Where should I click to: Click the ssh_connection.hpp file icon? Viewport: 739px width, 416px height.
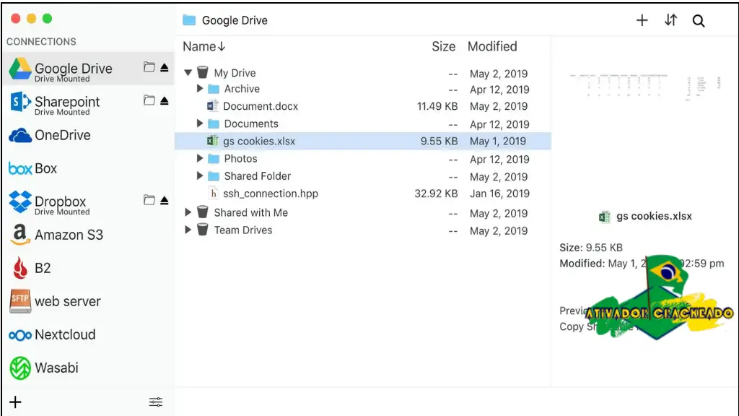(x=213, y=193)
